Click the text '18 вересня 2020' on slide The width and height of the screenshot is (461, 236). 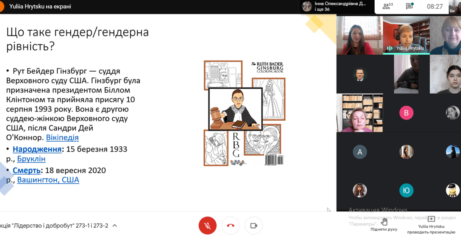tap(75, 170)
